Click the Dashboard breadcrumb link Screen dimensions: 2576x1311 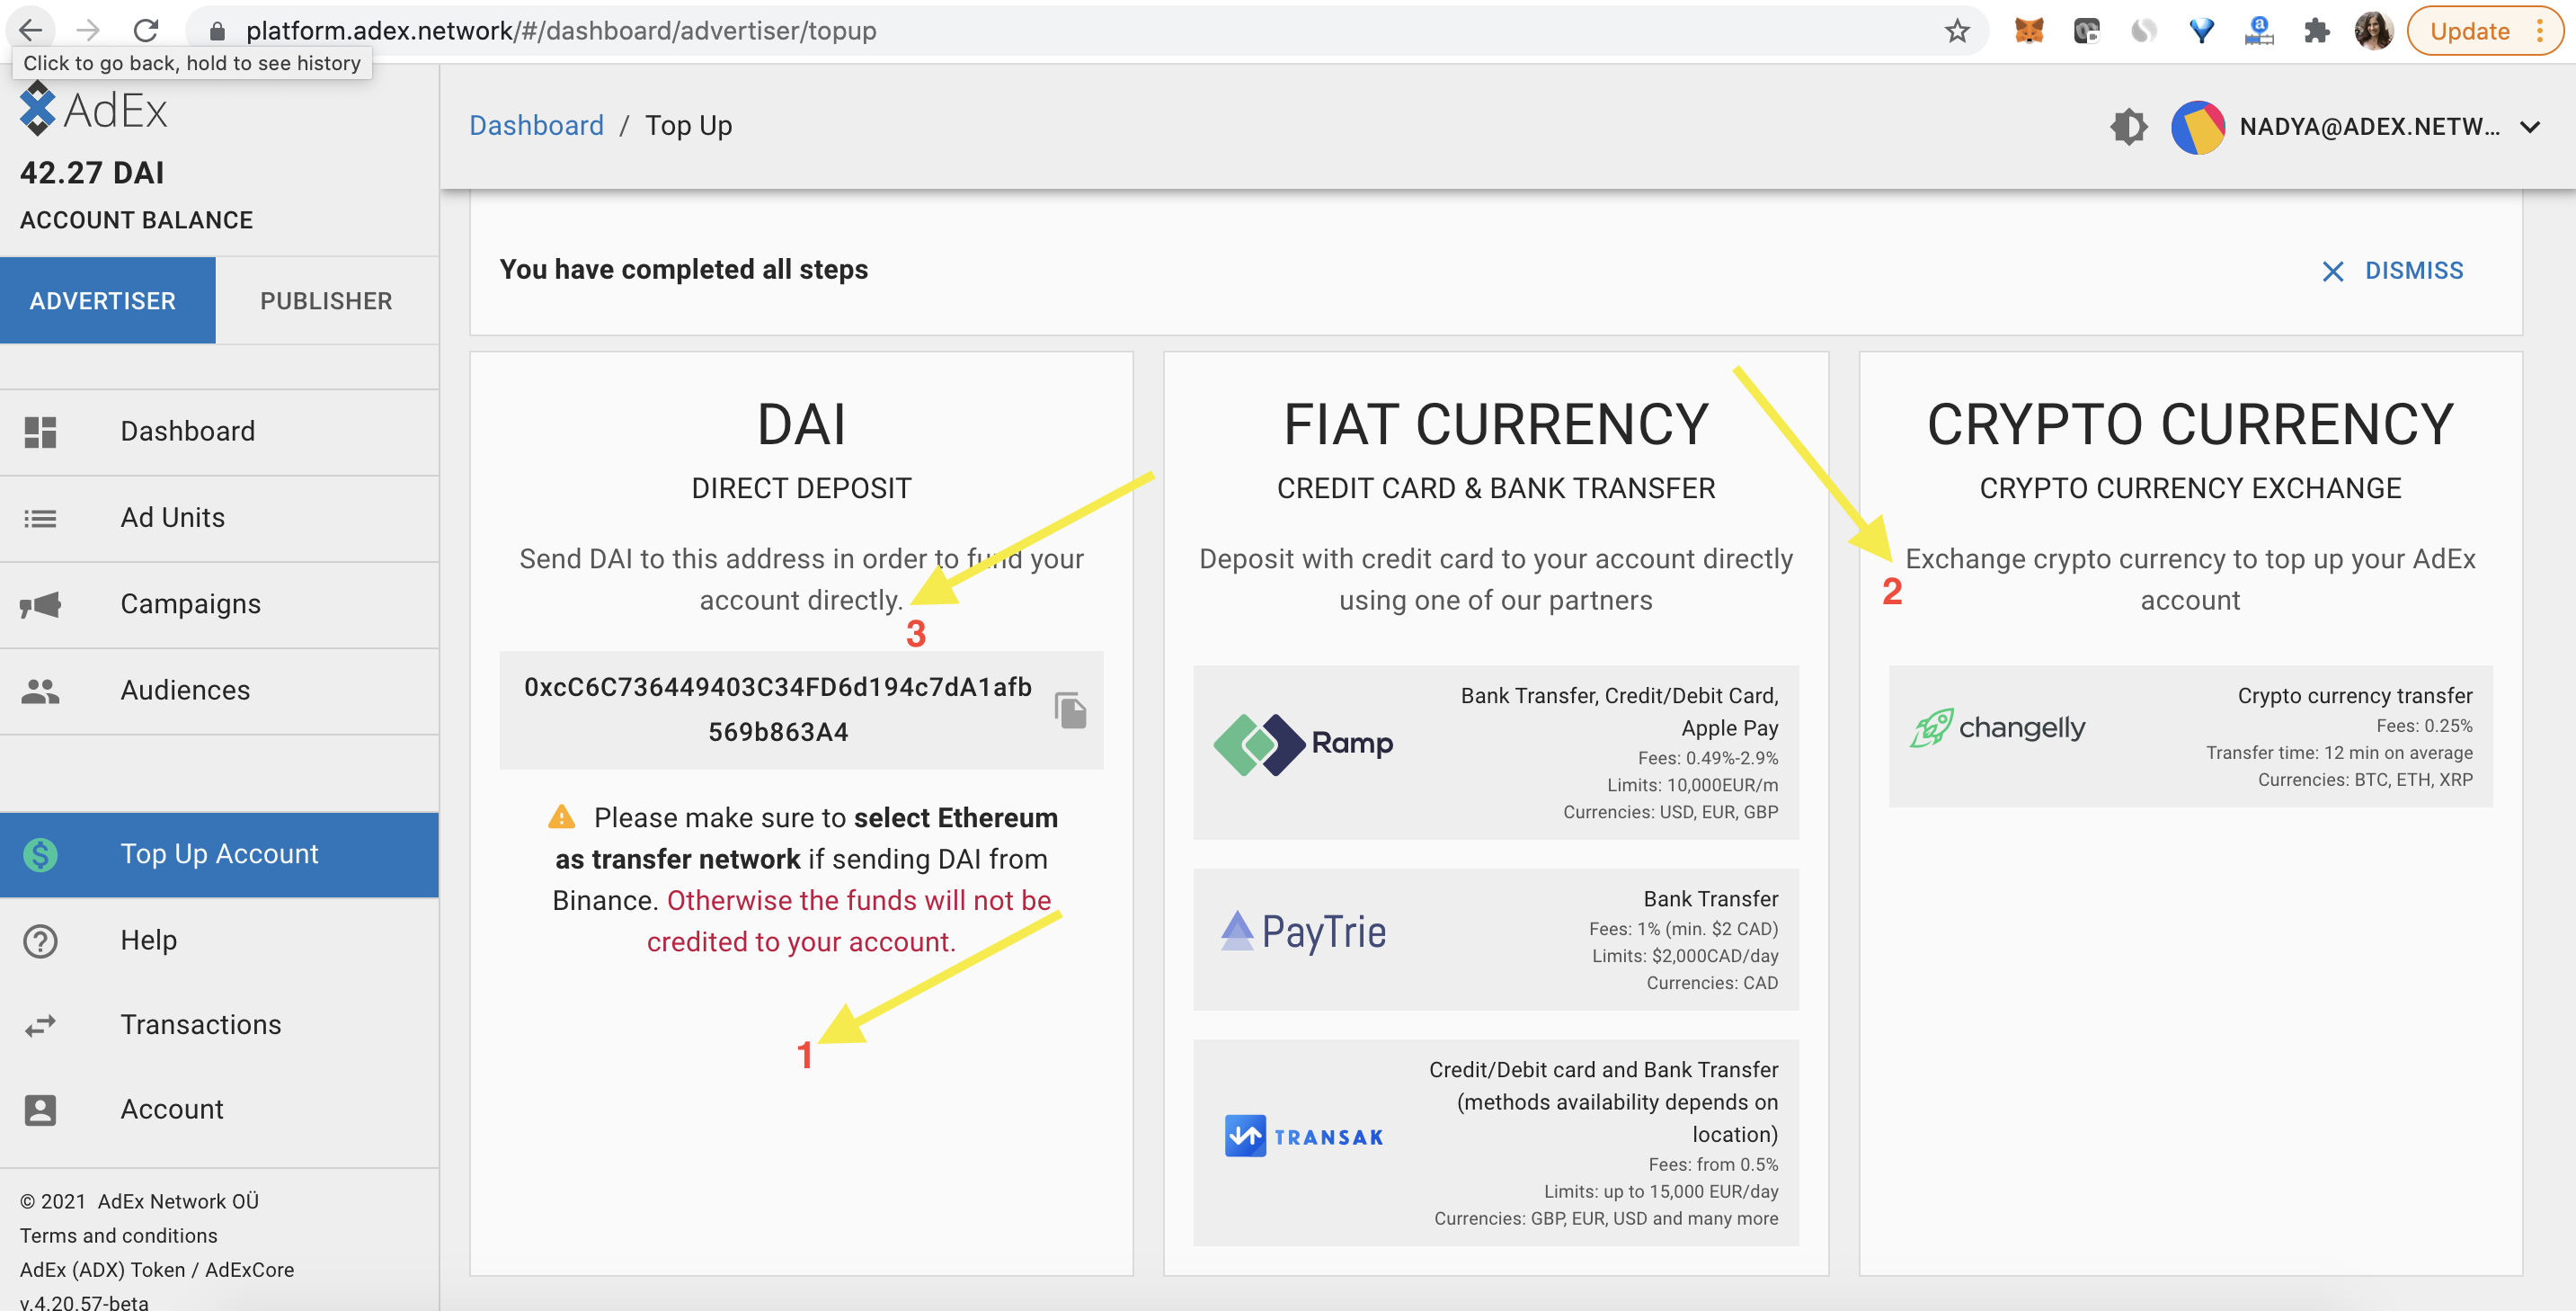point(536,125)
